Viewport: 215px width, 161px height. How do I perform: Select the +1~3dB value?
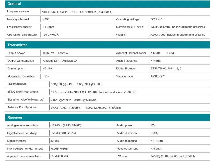tap(156, 61)
